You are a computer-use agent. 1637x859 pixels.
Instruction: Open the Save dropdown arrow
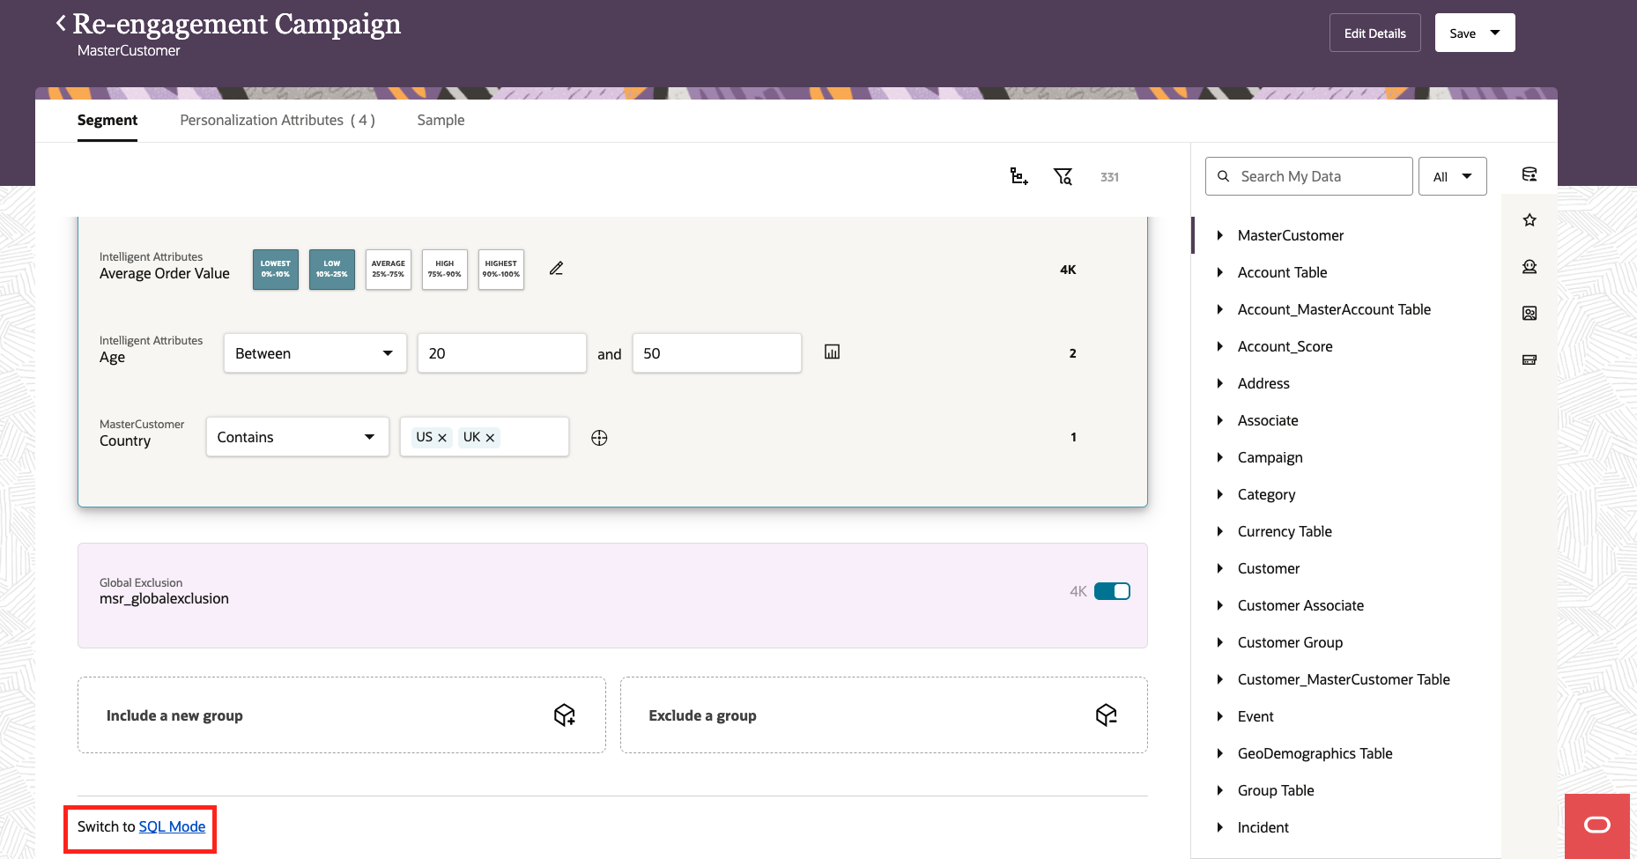pos(1495,33)
